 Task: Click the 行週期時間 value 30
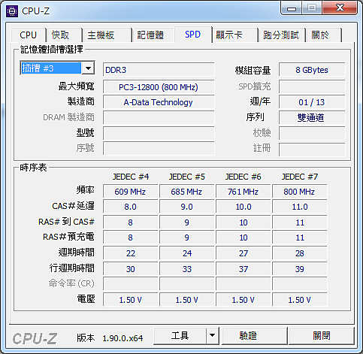(130, 269)
